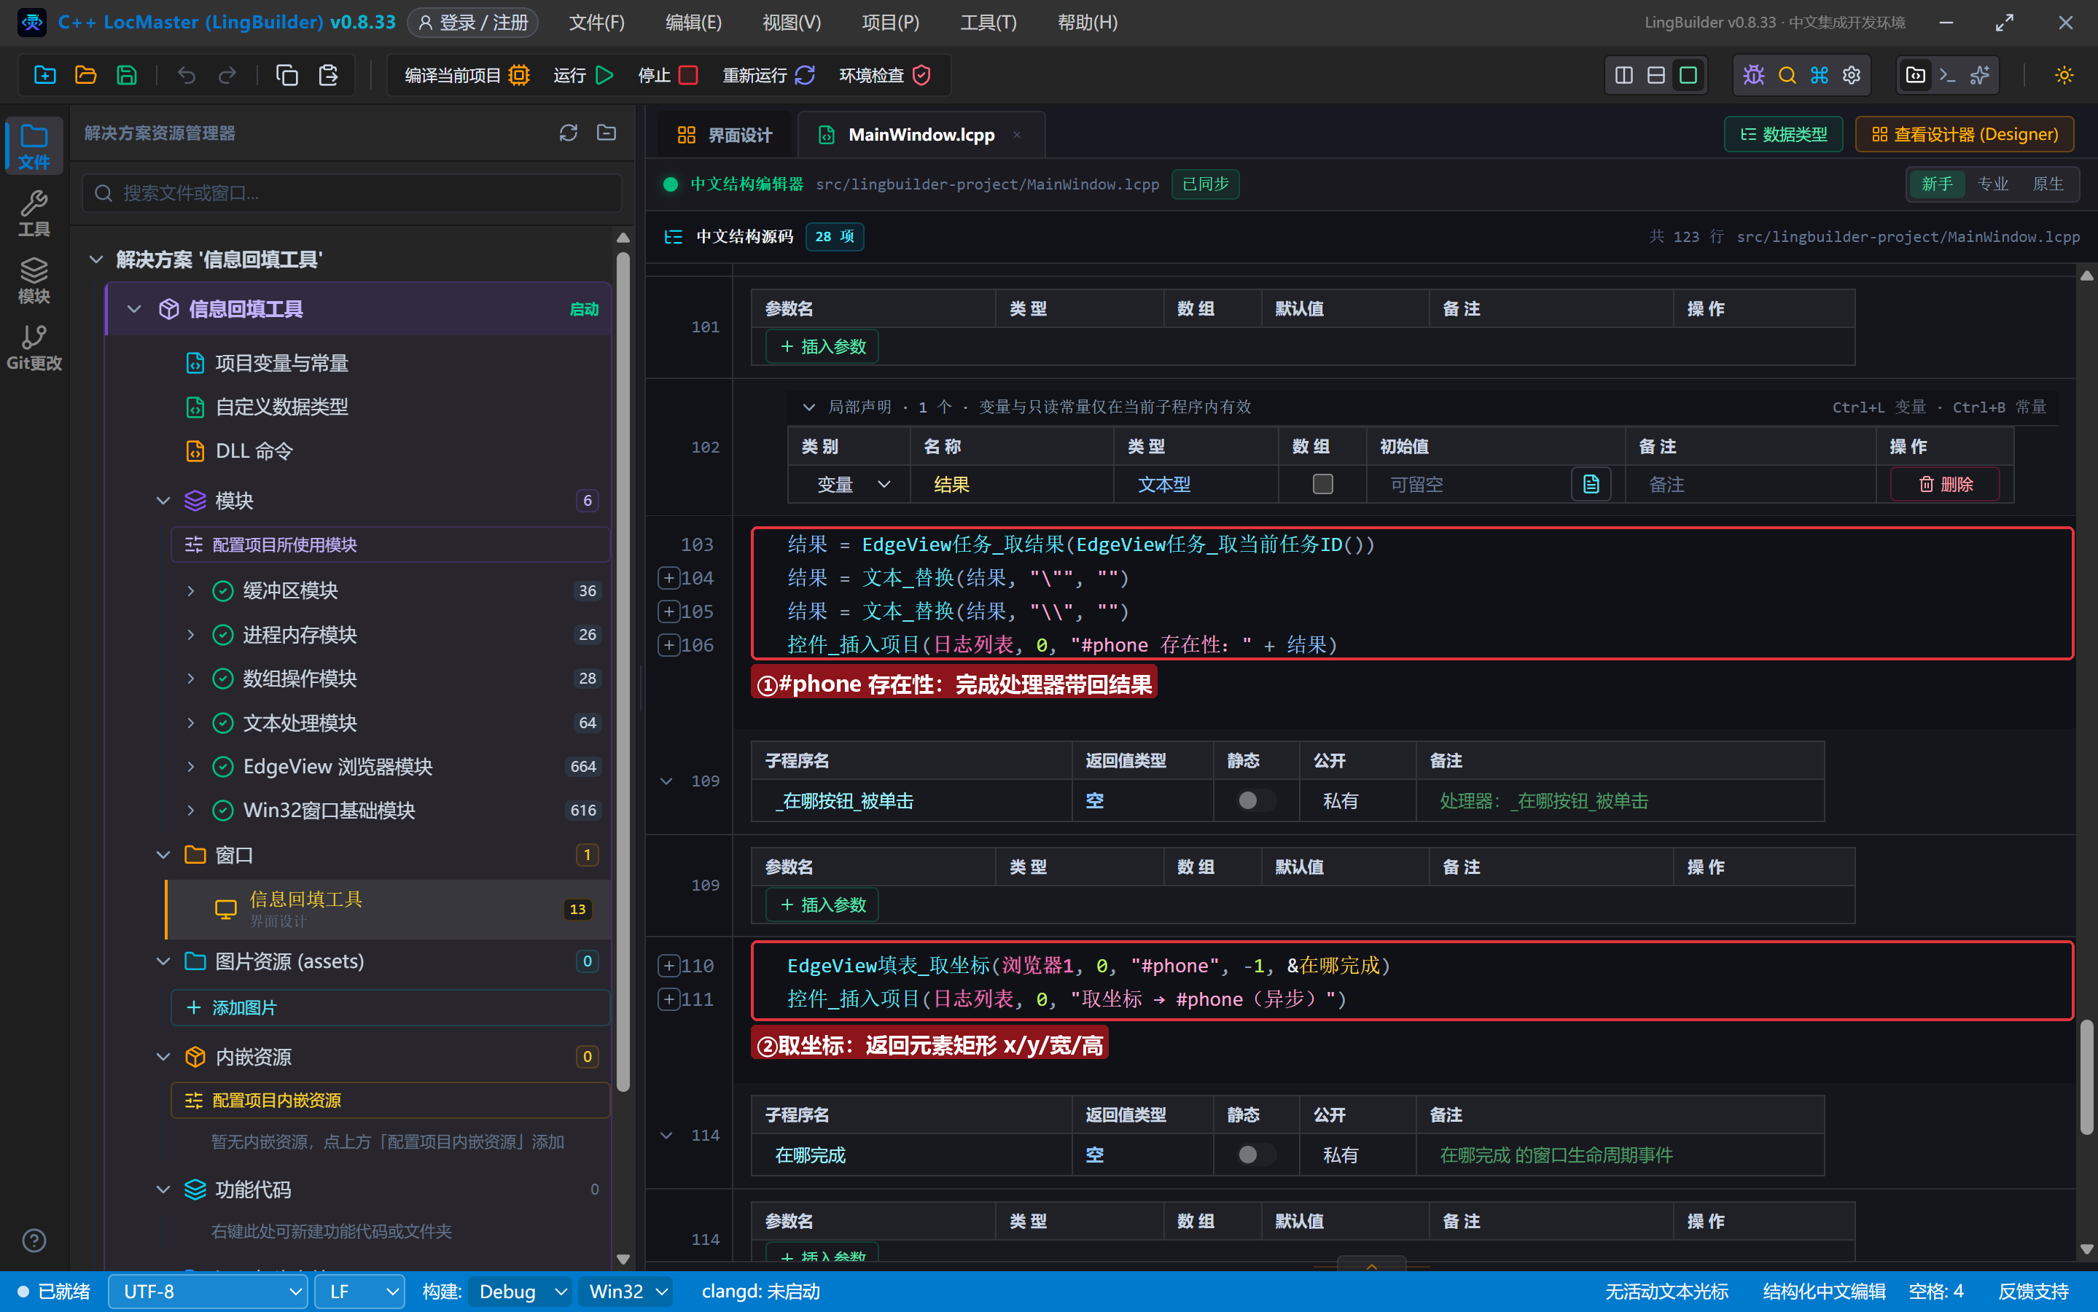Open the 工具 sidebar panel
Image resolution: width=2098 pixels, height=1312 pixels.
[34, 214]
